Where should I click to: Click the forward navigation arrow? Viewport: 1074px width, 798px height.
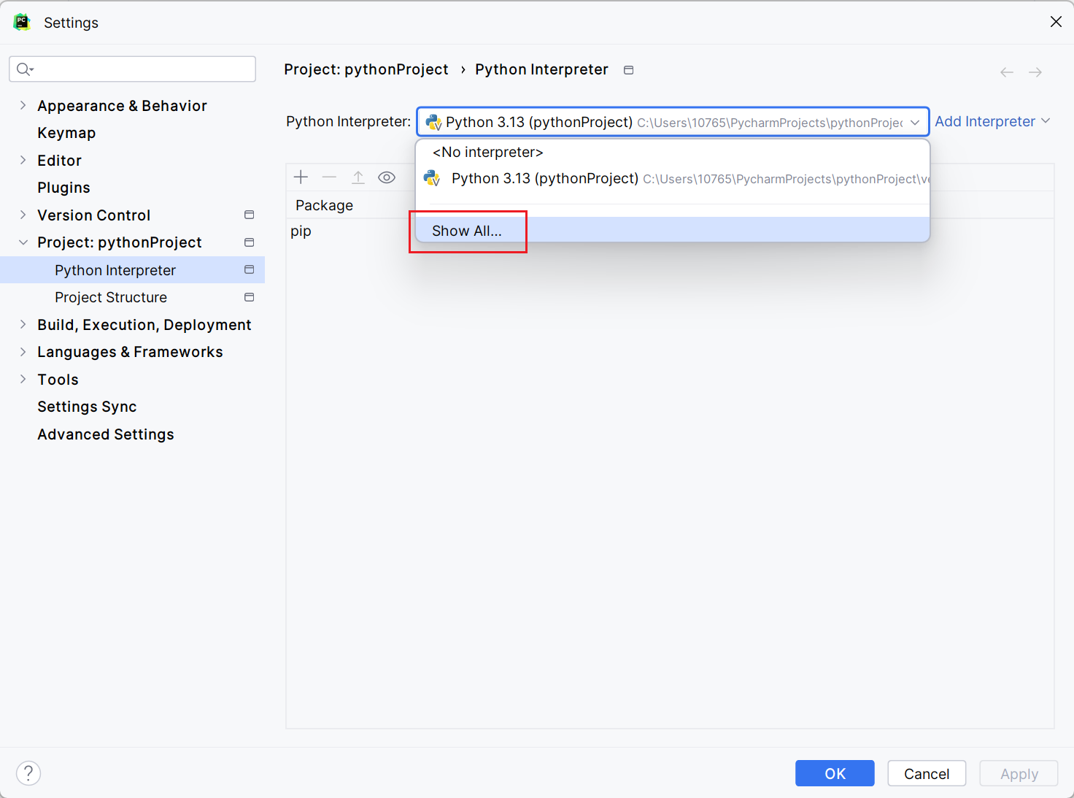pos(1035,72)
